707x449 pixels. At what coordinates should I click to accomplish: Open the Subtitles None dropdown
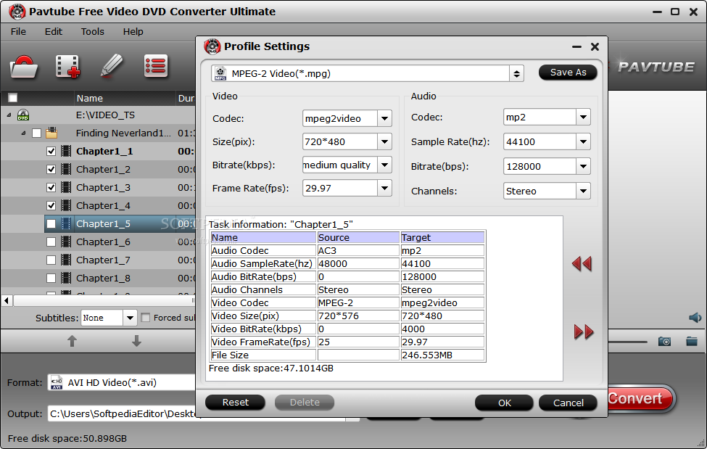(130, 318)
